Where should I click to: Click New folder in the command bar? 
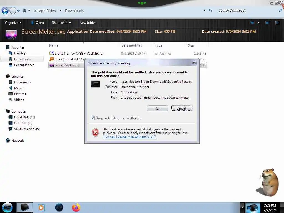coord(88,23)
